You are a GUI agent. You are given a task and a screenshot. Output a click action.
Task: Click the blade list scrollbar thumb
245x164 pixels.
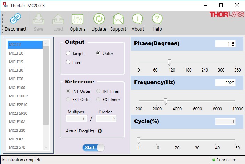point(46,85)
